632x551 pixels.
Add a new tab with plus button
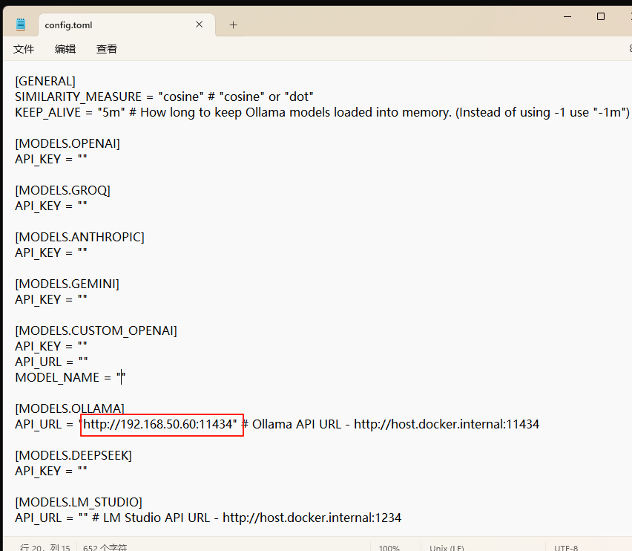coord(233,25)
